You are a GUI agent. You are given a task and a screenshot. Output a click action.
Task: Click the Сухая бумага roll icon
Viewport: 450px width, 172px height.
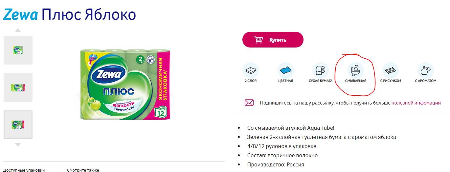[x=320, y=70]
